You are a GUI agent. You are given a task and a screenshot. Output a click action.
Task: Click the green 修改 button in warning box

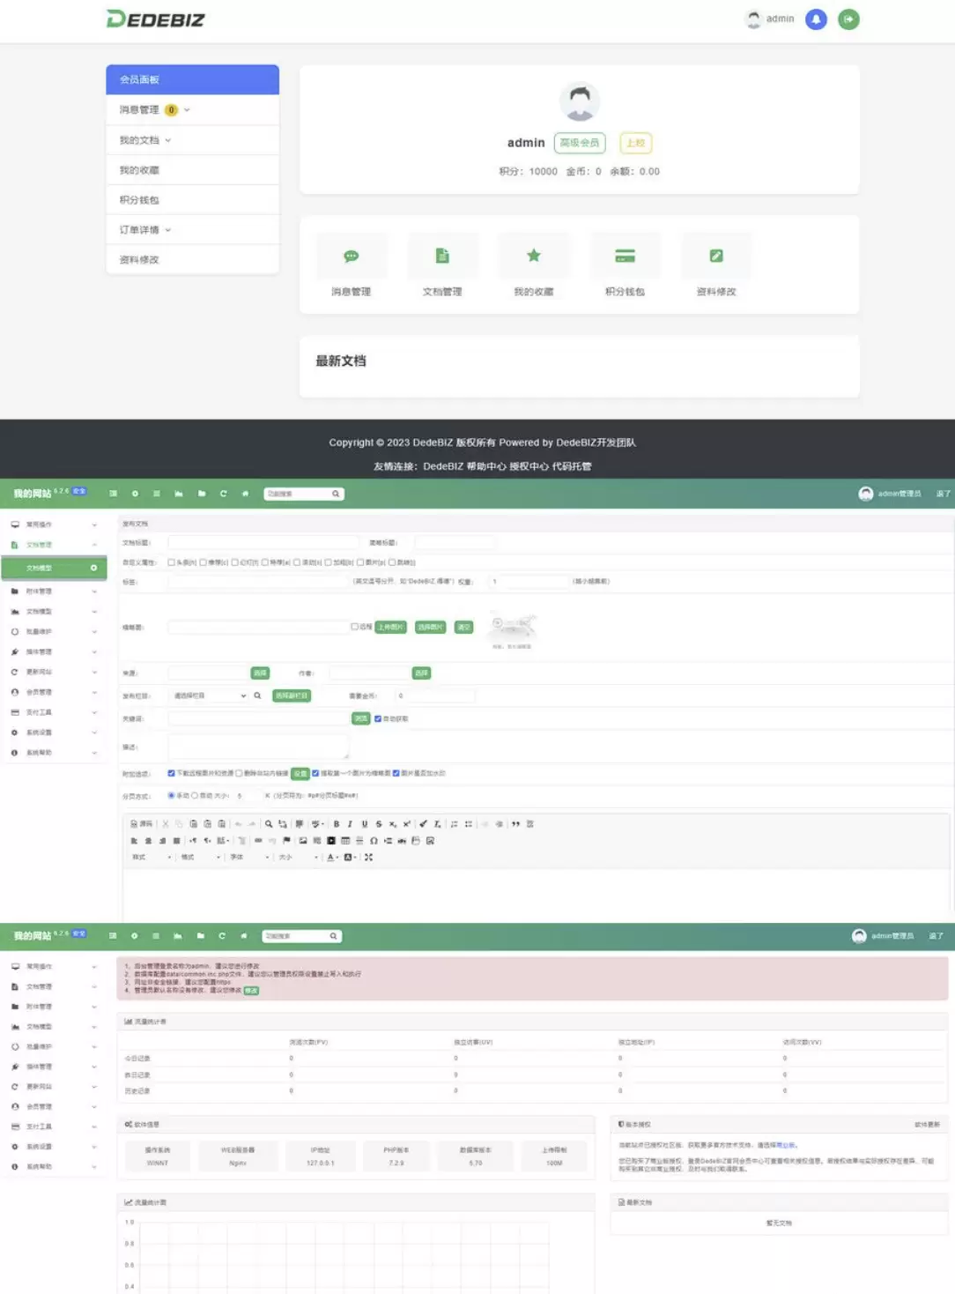251,991
